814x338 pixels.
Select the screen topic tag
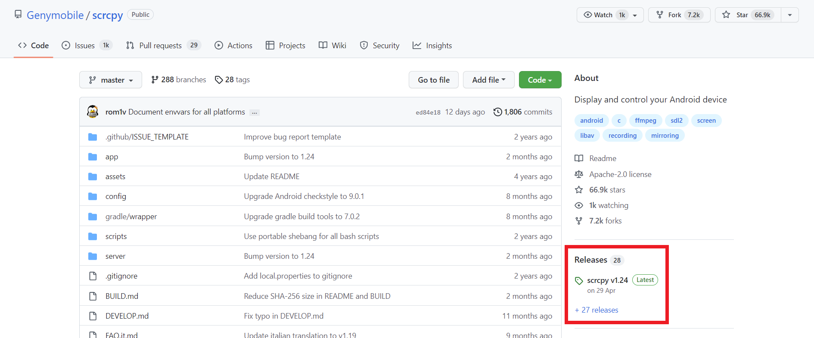click(x=706, y=121)
